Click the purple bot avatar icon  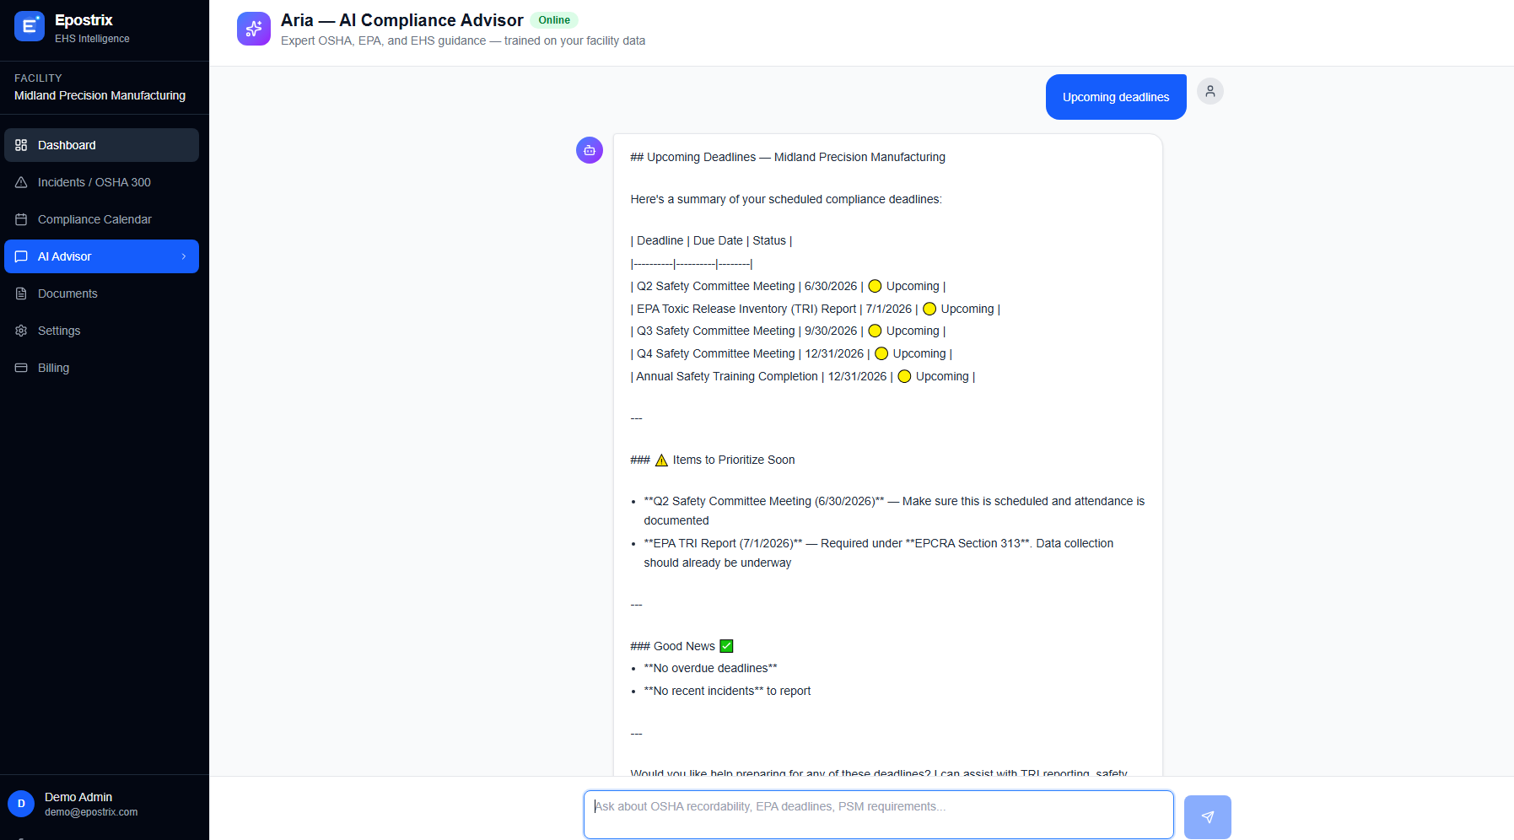(590, 150)
